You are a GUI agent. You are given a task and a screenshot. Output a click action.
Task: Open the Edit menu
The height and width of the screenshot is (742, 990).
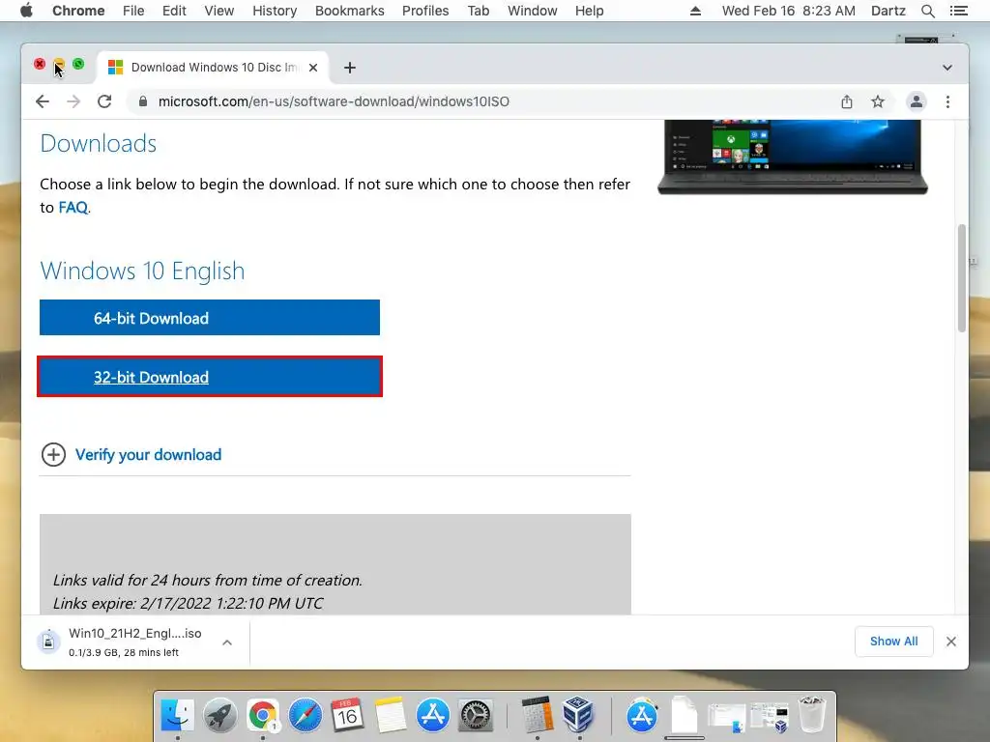[x=174, y=11]
